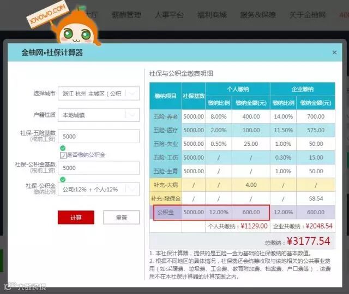Click the 补充-大病 row label
This screenshot has width=349, height=294.
tap(166, 185)
